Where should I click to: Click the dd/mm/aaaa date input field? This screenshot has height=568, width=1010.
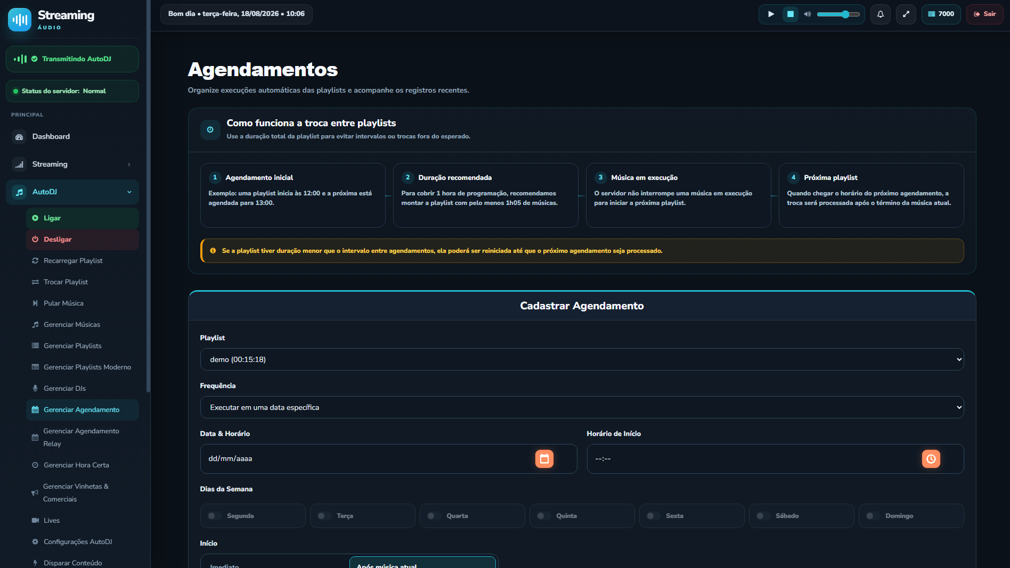[x=388, y=459]
